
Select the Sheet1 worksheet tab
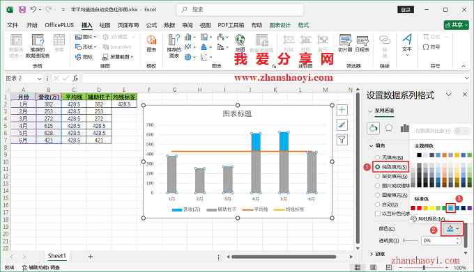[56, 256]
